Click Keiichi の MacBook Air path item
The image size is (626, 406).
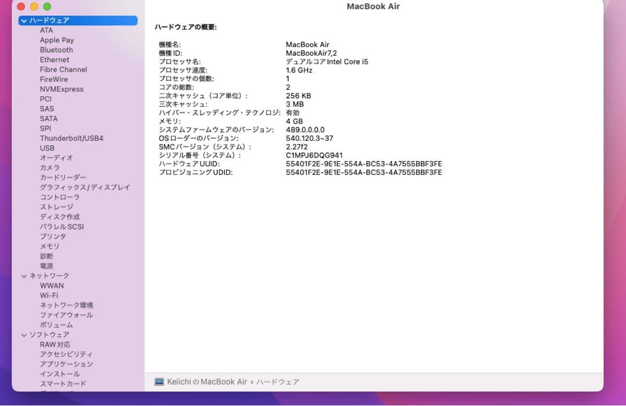coord(207,382)
